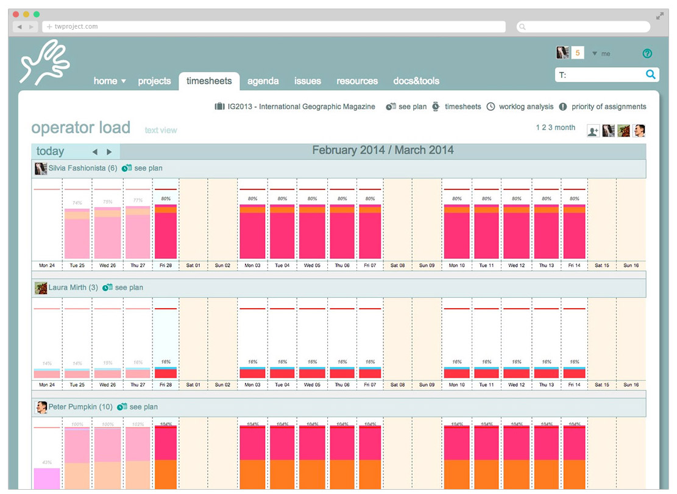Screen dimensions: 677x494
Task: Click Silvia's Fri 28 pink load bar
Action: pos(166,235)
